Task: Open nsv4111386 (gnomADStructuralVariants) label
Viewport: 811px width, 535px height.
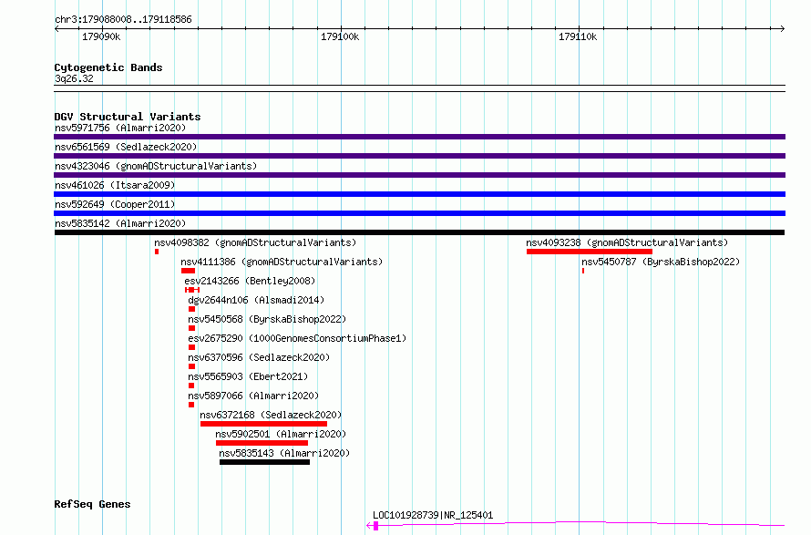Action: click(282, 262)
